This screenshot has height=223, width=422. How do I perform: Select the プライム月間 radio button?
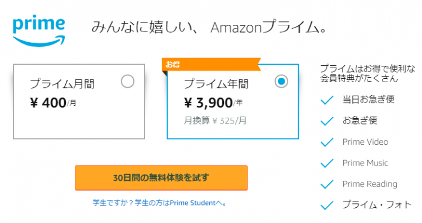pos(128,81)
